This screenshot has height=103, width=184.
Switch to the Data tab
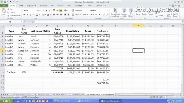52,6
